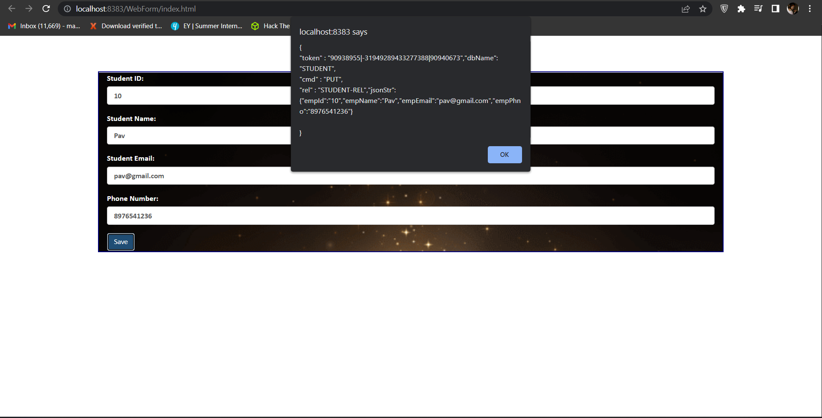Click the Student Email input field

coord(410,176)
